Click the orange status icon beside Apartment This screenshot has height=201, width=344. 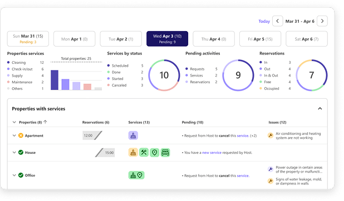tap(21, 135)
